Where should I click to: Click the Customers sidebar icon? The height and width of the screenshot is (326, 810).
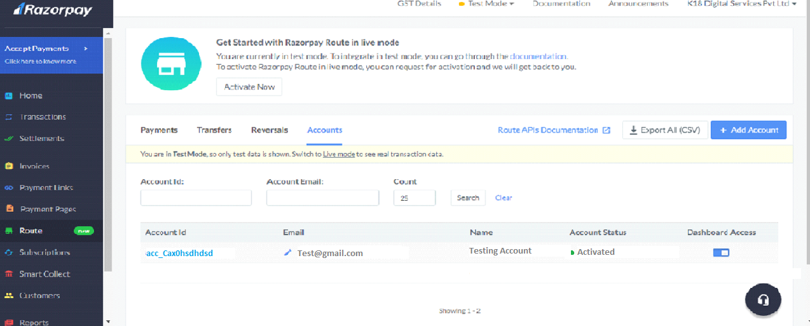[9, 296]
